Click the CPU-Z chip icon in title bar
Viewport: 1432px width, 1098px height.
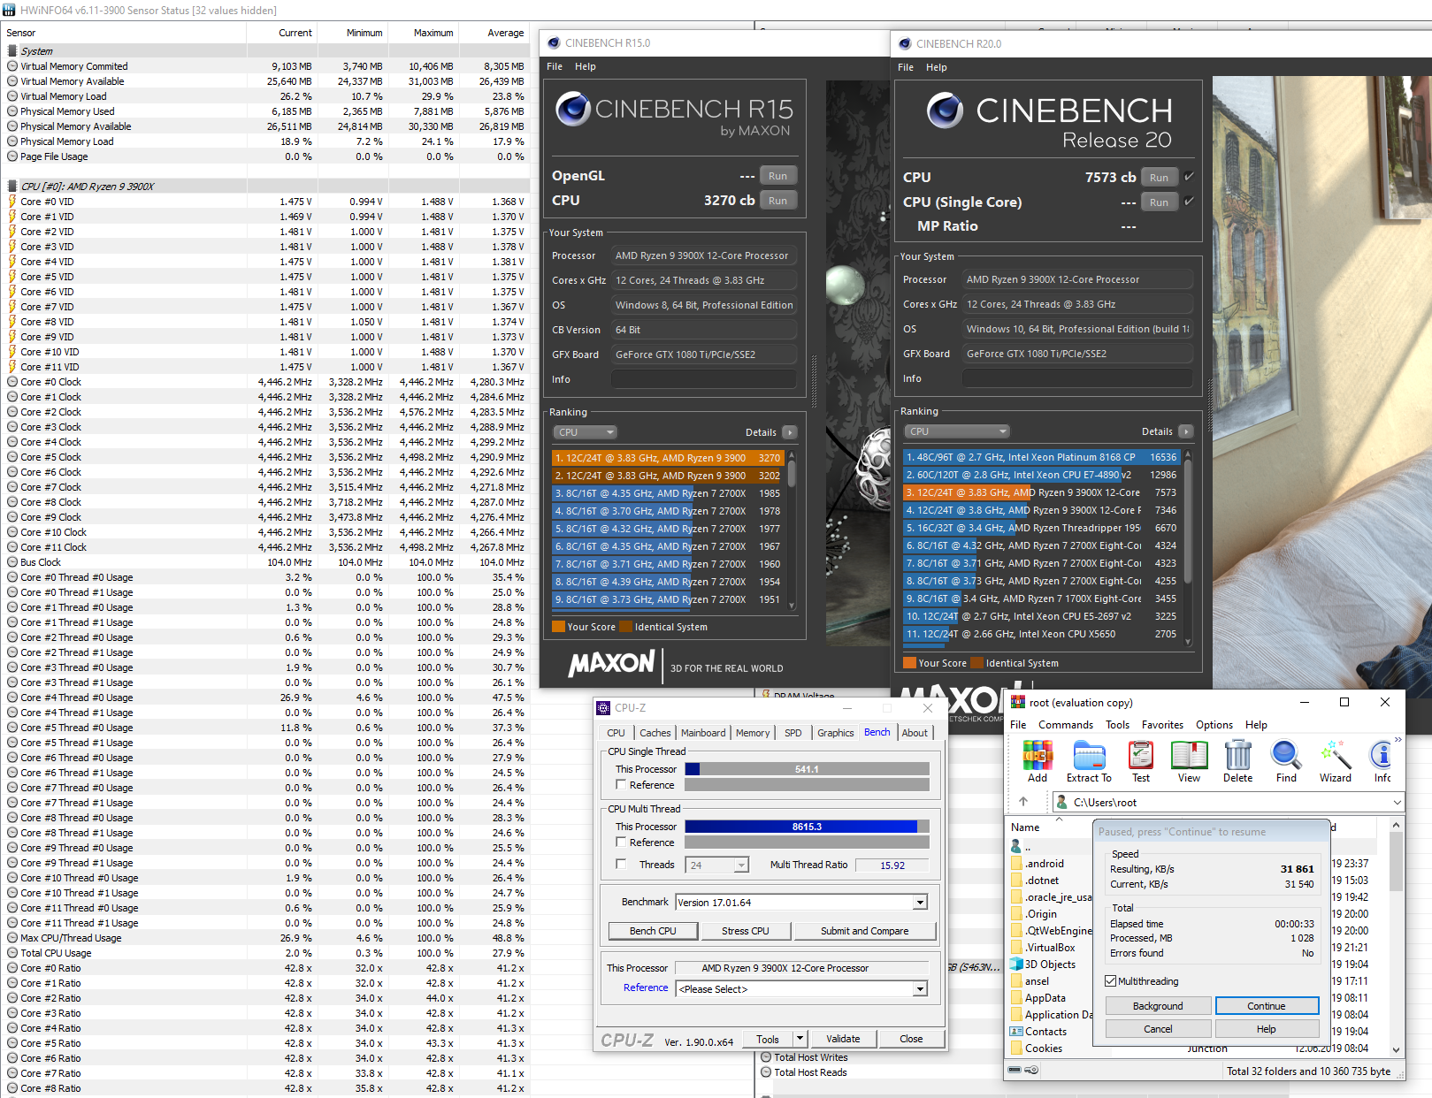tap(603, 707)
